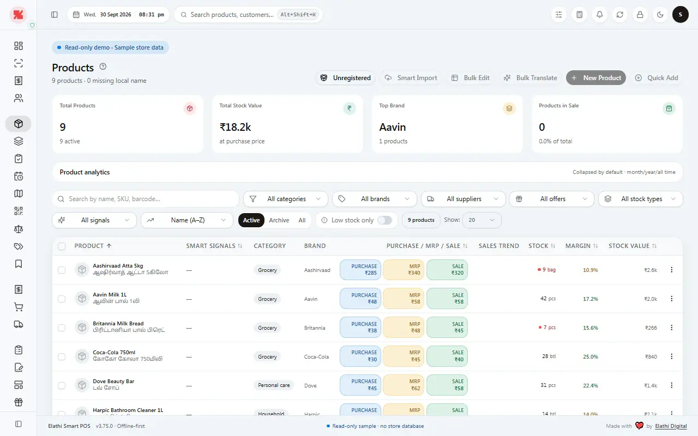Select the Active tab
The image size is (698, 436).
tap(251, 220)
